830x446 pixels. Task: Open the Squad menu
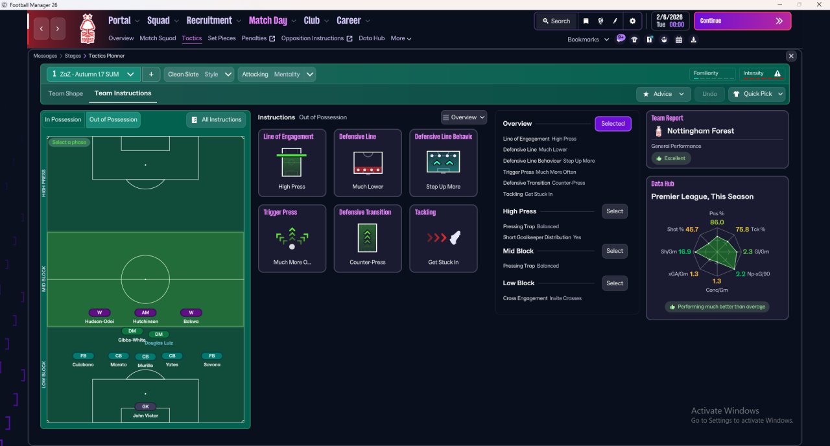[x=163, y=21]
